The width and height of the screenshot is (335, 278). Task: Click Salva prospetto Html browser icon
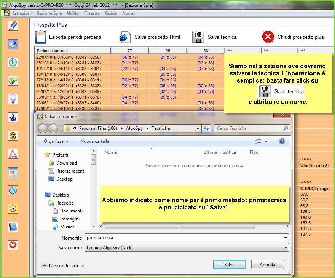pos(125,37)
